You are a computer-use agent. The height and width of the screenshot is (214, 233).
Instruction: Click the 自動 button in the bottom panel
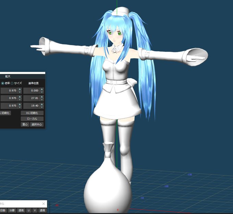tap(3, 210)
